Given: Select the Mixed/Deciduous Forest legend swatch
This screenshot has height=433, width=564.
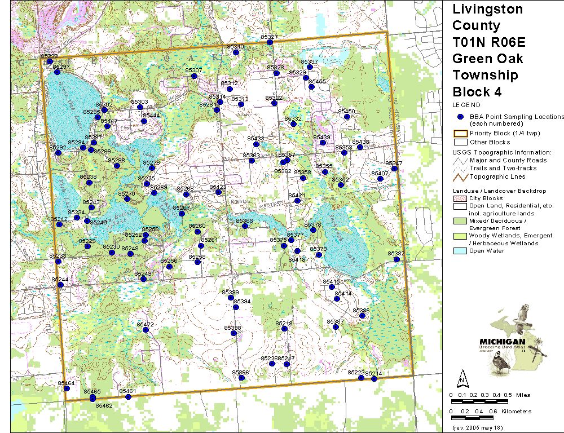Looking at the screenshot, I should coord(458,222).
